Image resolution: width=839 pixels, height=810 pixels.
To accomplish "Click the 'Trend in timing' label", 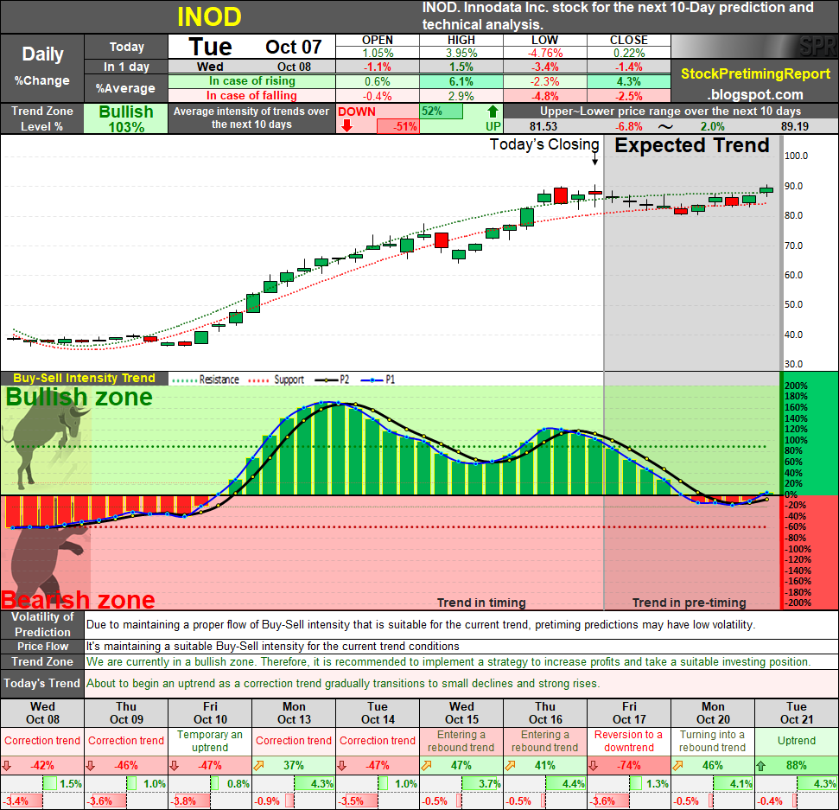I will tap(481, 603).
